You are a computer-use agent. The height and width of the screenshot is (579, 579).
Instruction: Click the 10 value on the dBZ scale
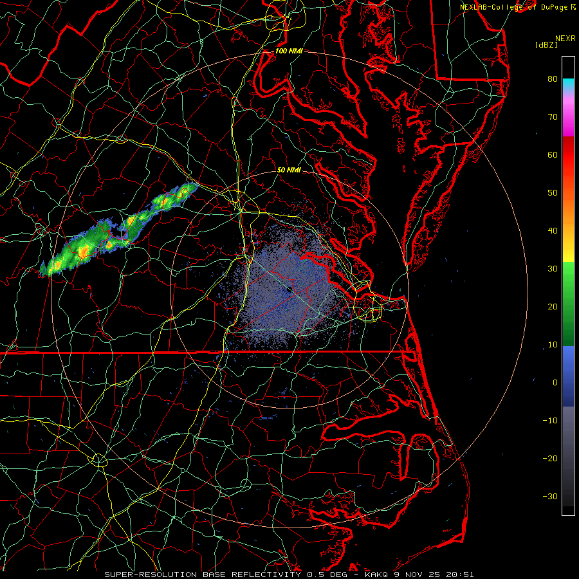coord(553,345)
